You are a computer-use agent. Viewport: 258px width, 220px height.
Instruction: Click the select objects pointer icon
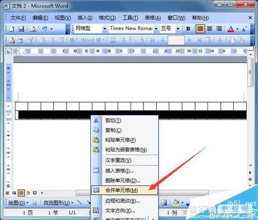(x=35, y=203)
